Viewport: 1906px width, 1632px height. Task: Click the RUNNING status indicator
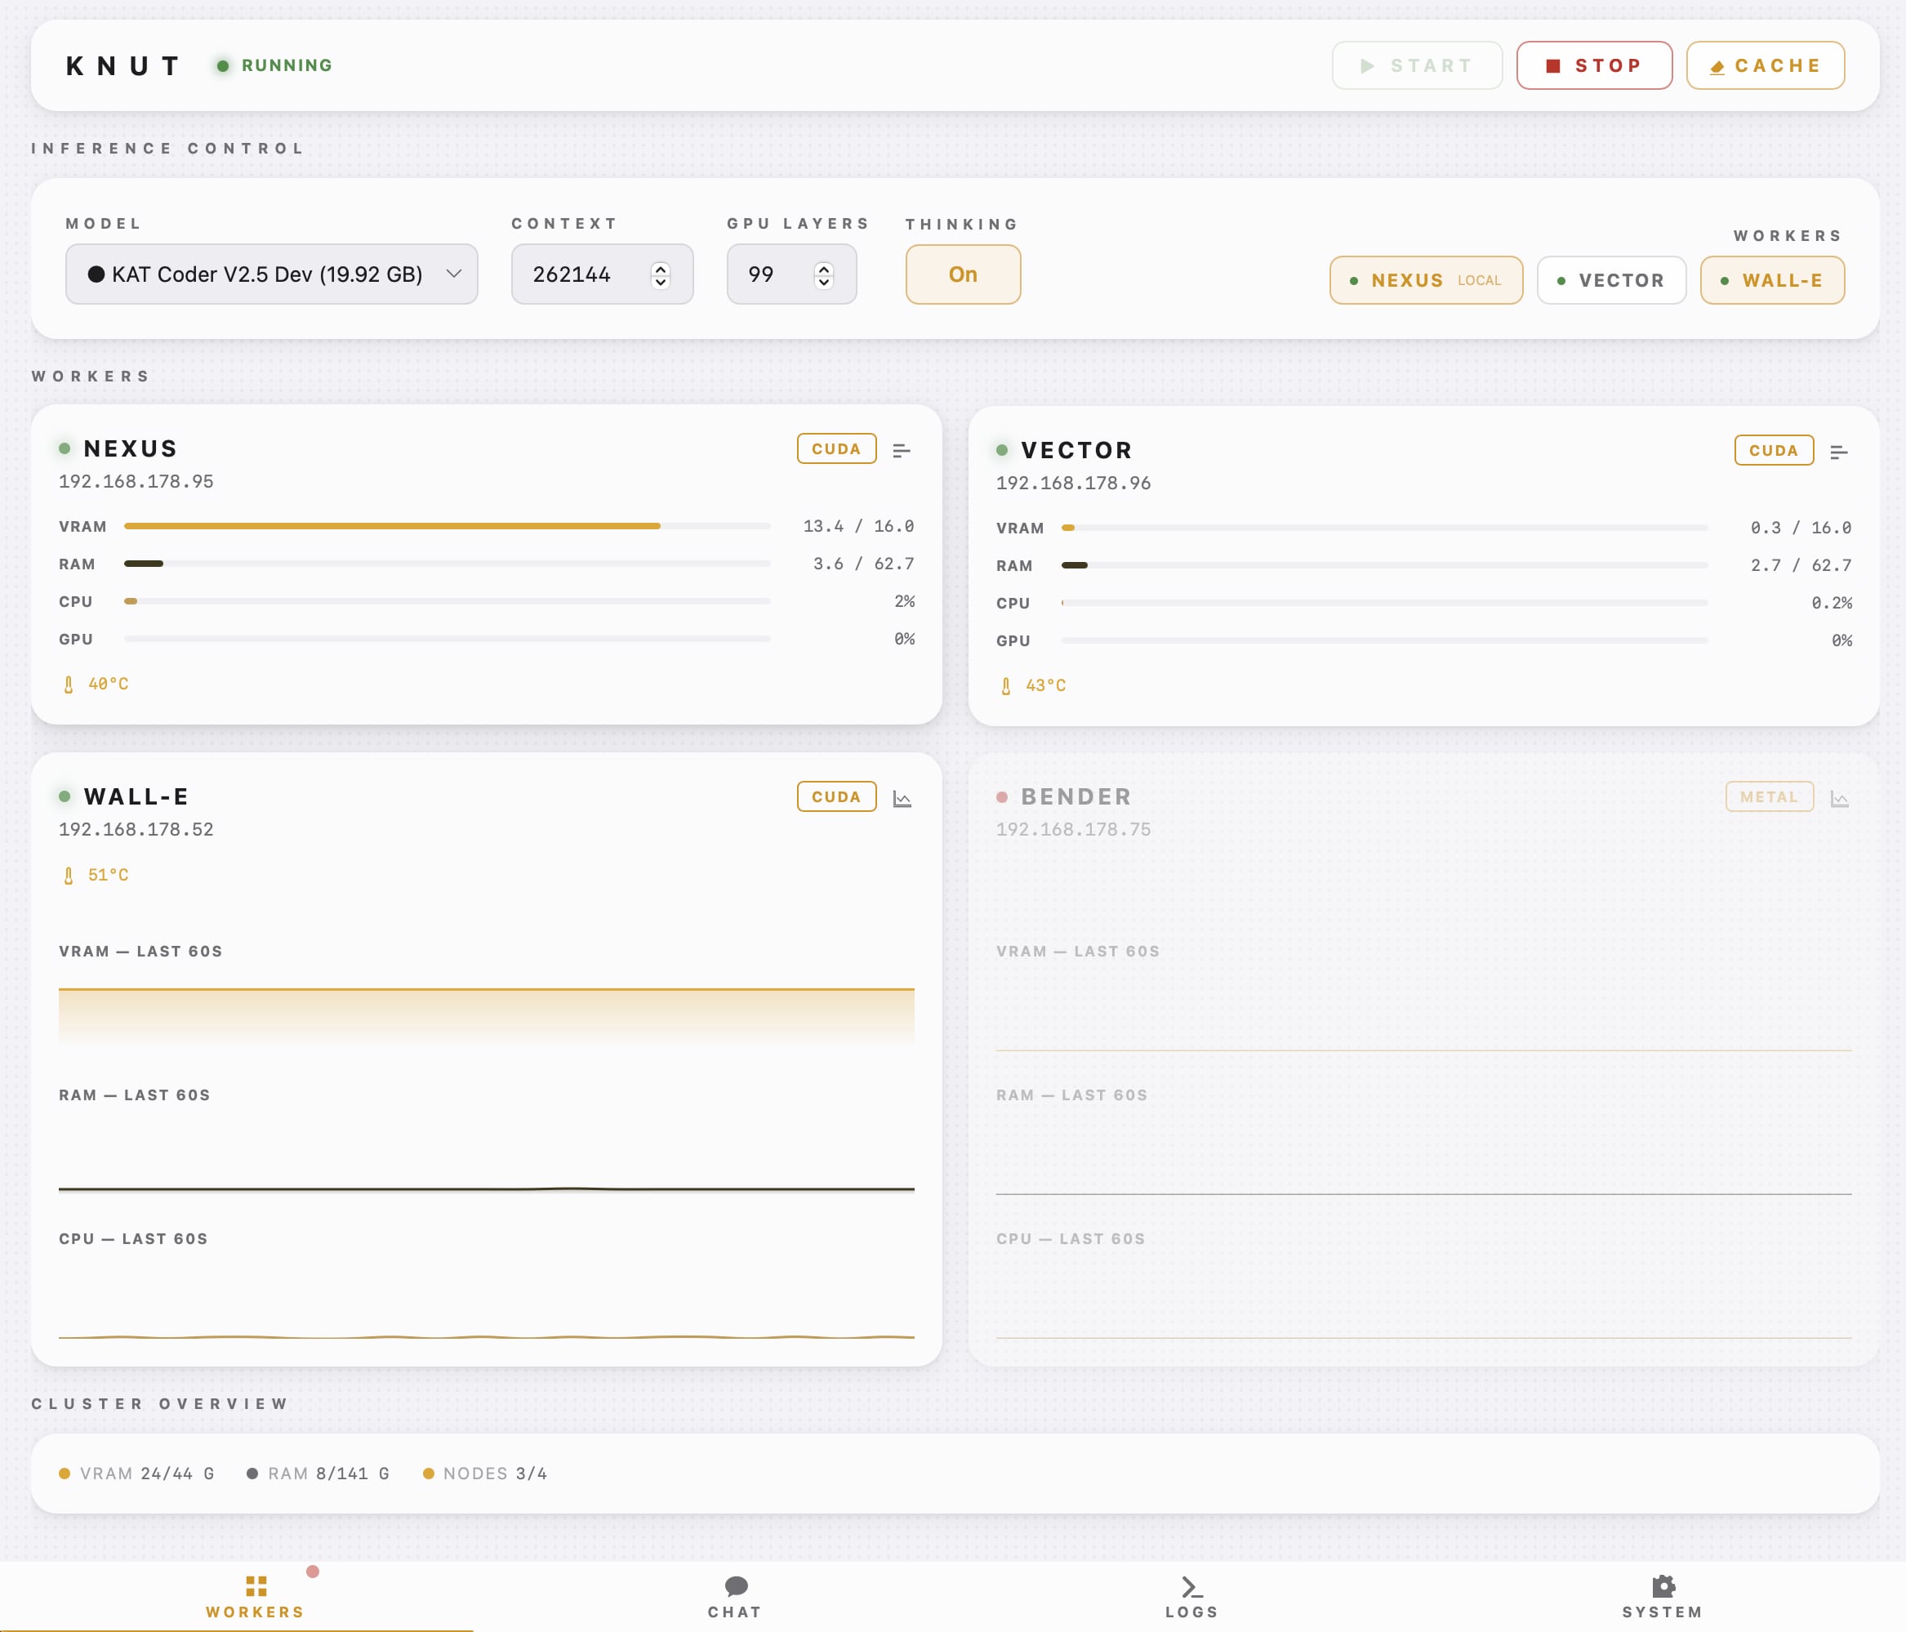tap(275, 65)
